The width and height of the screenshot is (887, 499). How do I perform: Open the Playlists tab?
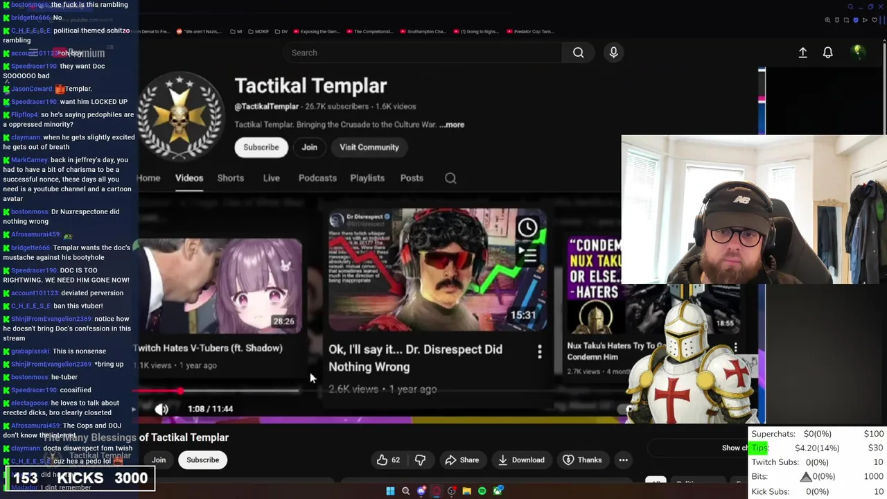pos(367,178)
